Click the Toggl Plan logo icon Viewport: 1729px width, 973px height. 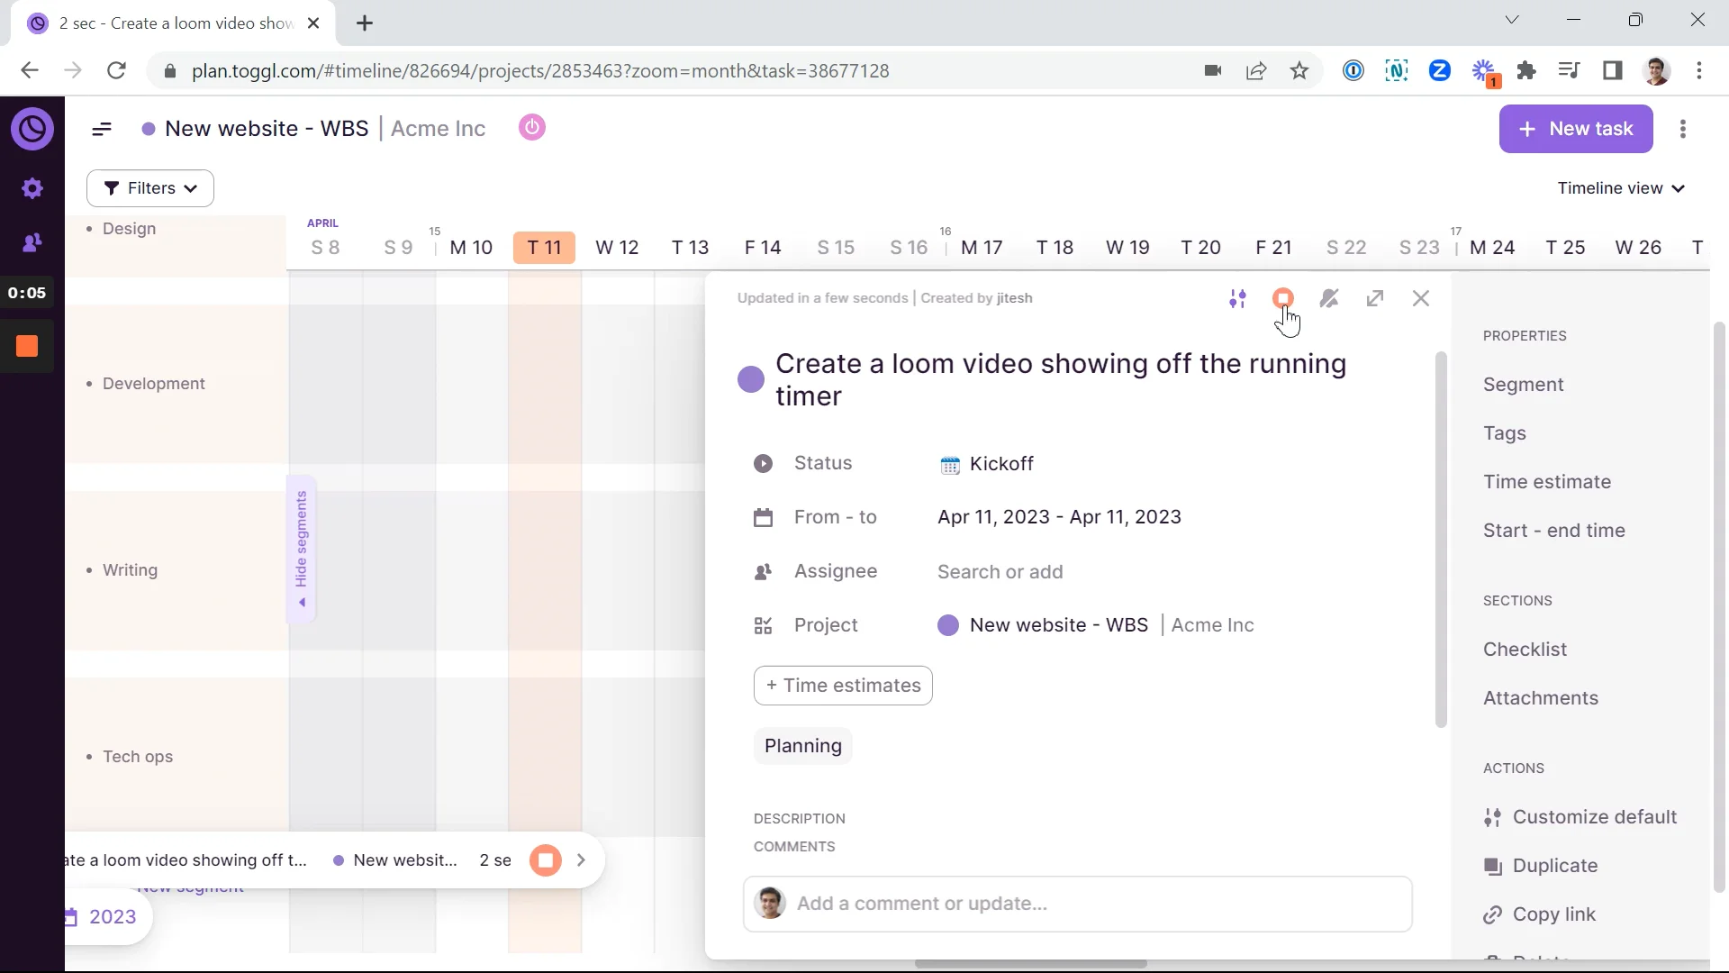[x=32, y=129]
